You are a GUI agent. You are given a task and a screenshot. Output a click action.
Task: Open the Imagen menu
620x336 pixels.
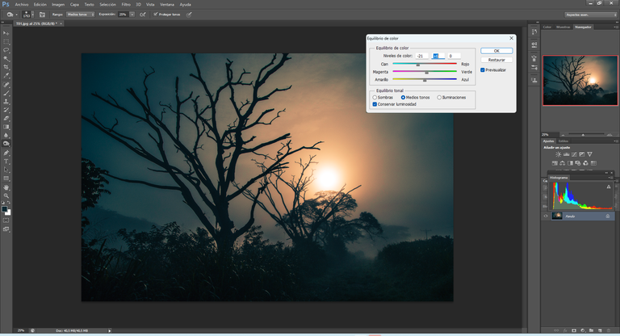[58, 4]
